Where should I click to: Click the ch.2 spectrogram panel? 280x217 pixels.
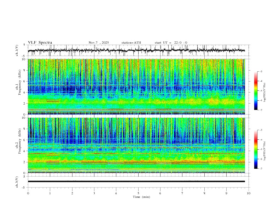(136, 145)
